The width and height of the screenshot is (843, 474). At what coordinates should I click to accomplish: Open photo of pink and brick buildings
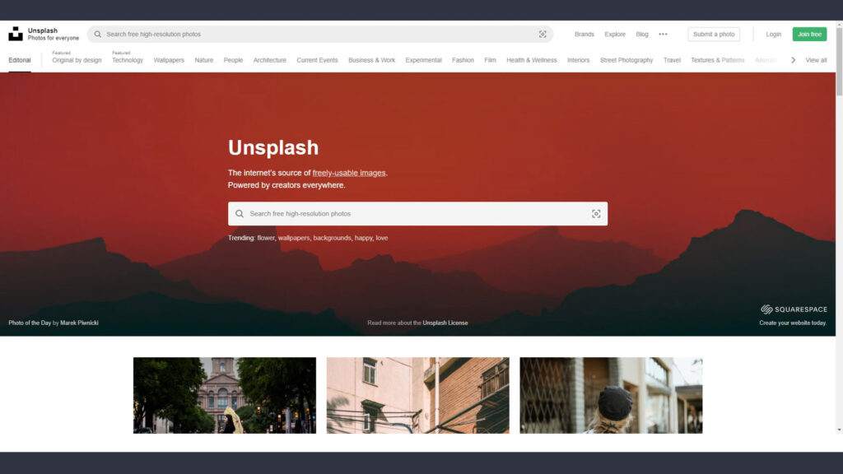pyautogui.click(x=417, y=395)
